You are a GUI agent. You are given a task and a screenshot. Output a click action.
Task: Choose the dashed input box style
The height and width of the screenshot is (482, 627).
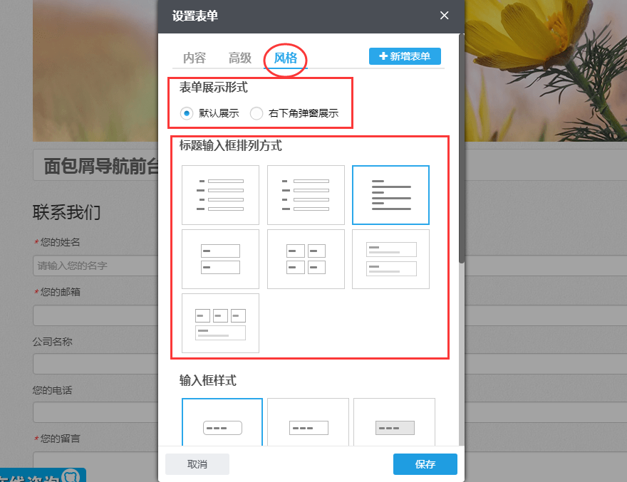click(308, 425)
